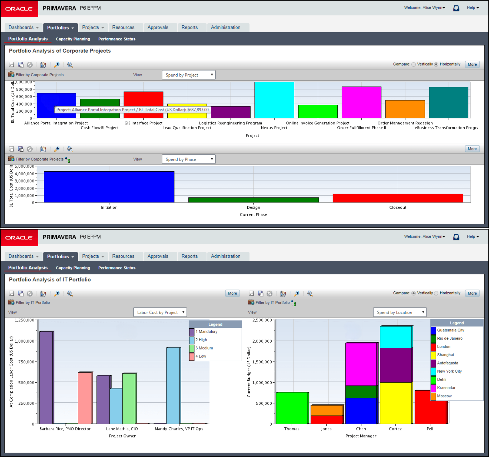Switch to the Capacity Planning tab
Screen dimensions: 489x457
73,39
